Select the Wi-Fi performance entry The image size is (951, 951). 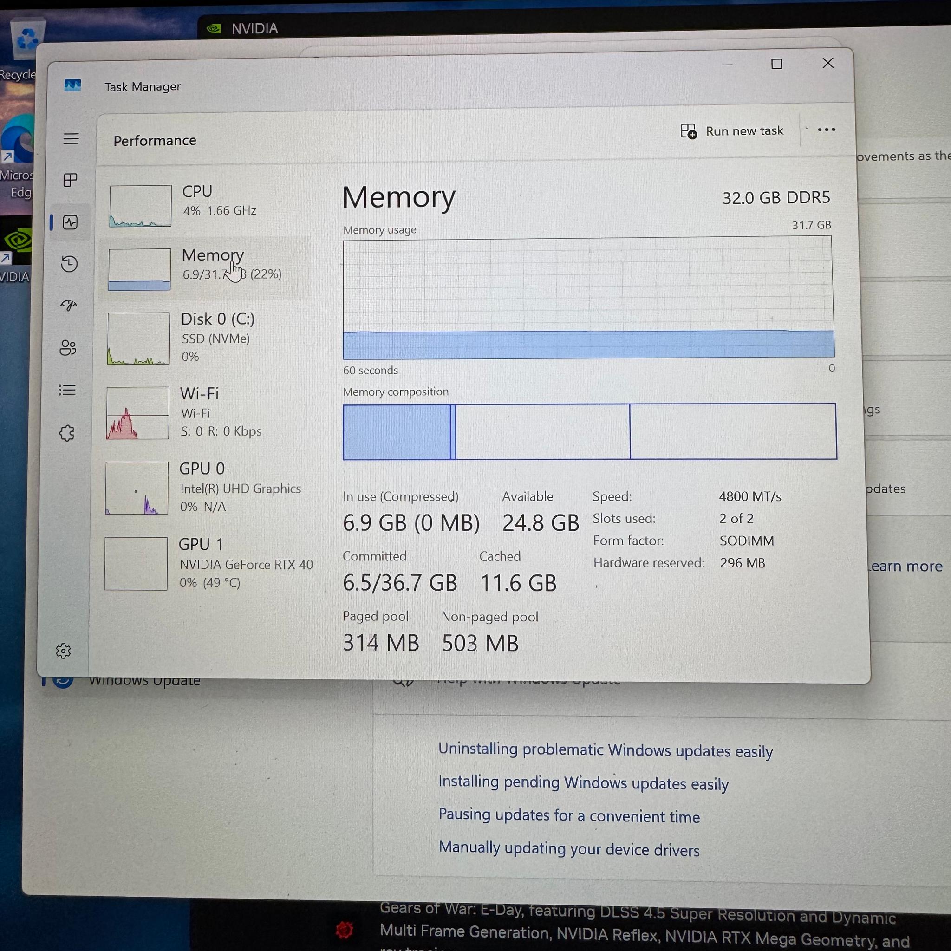(x=205, y=412)
